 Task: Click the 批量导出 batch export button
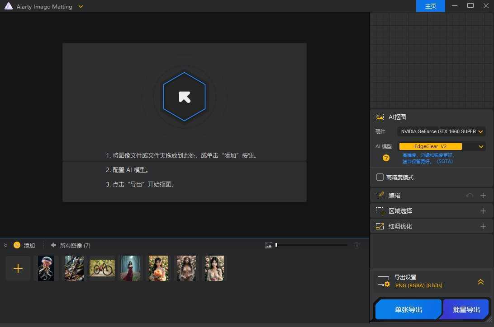tap(465, 309)
